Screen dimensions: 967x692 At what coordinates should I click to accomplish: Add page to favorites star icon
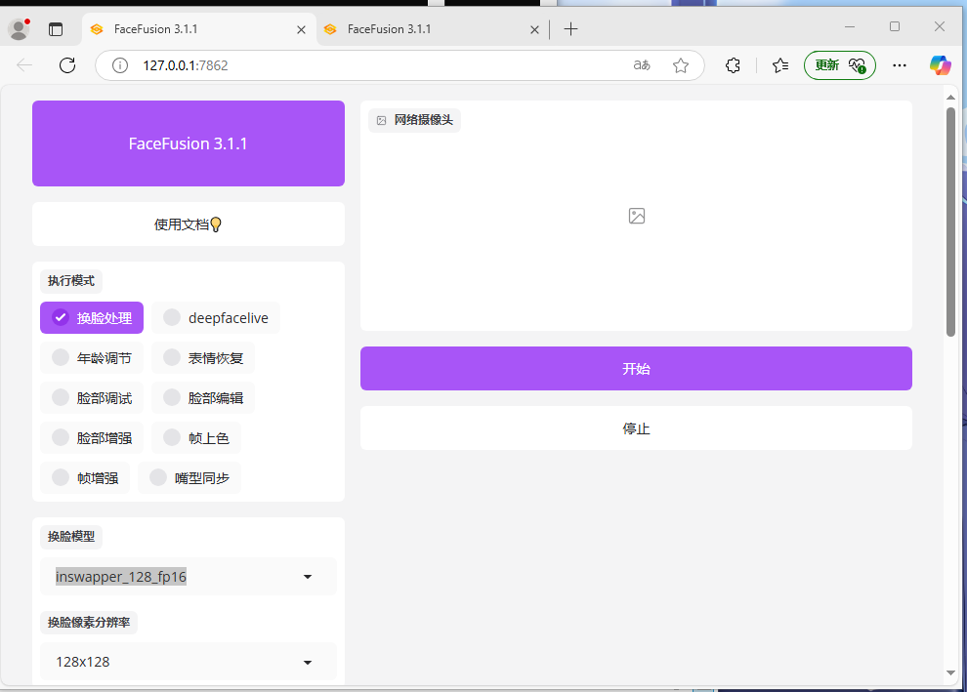tap(681, 65)
